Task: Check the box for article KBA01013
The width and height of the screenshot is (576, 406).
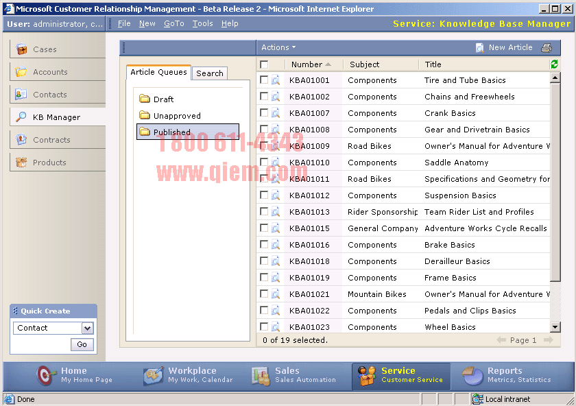Action: pos(264,211)
